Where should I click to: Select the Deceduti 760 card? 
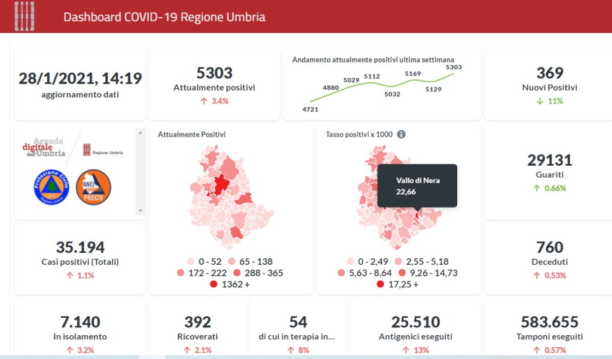pos(549,260)
